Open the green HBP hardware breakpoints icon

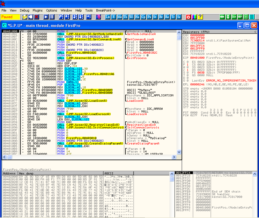[240, 17]
